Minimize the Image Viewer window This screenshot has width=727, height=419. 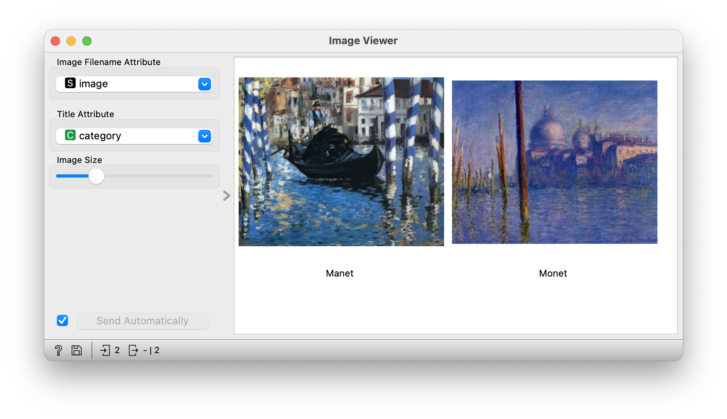[x=71, y=41]
